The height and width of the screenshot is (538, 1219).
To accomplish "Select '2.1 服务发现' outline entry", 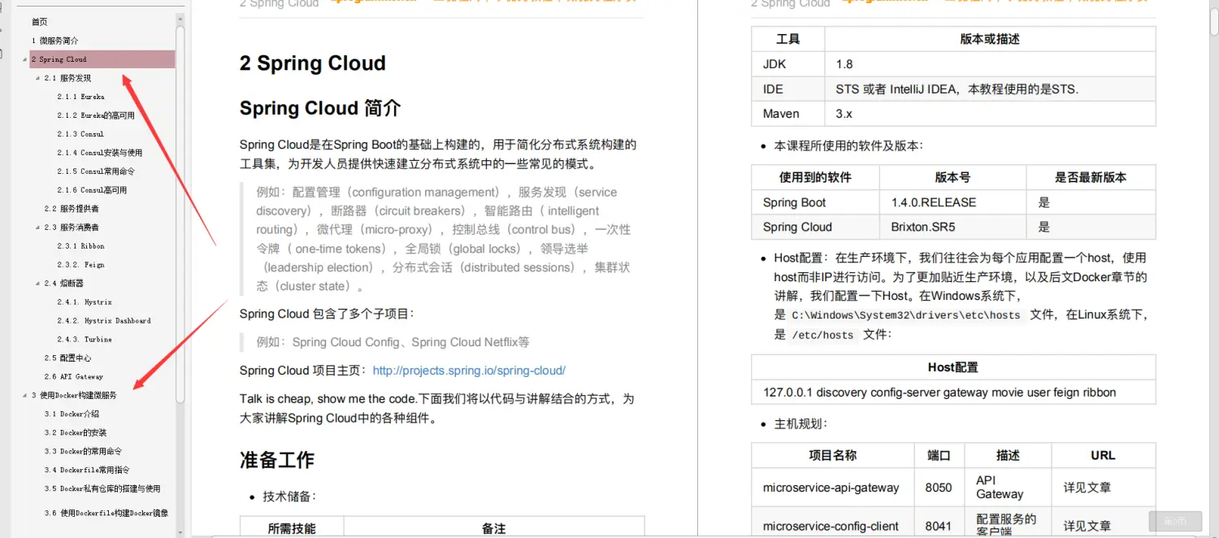I will click(67, 78).
